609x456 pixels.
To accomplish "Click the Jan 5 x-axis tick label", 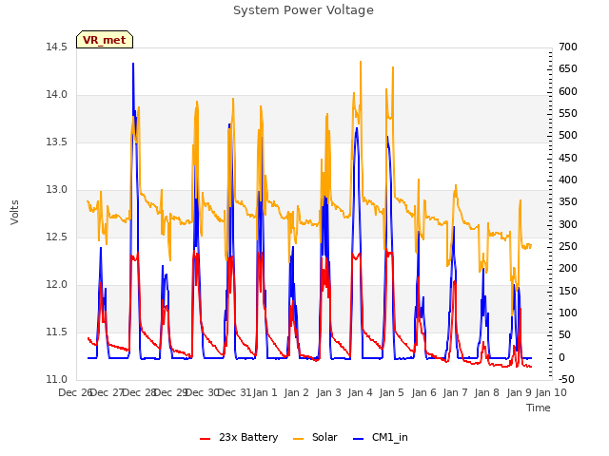I will tap(391, 392).
